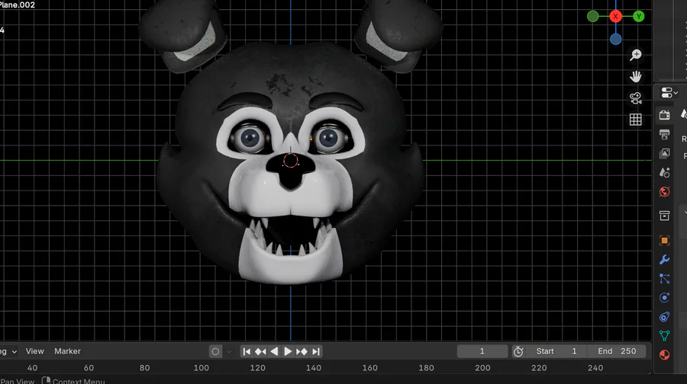Screen dimensions: 687x384
Task: Click the current frame field showing 1
Action: (x=482, y=351)
